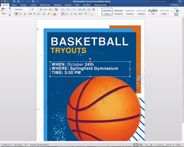Apply the No Spacing style
Viewport: 184px width, 147px height.
118,12
